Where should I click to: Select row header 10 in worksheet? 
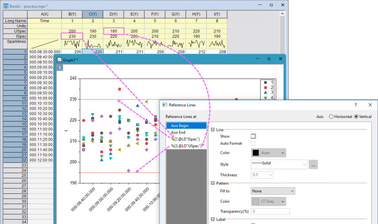coord(15,98)
